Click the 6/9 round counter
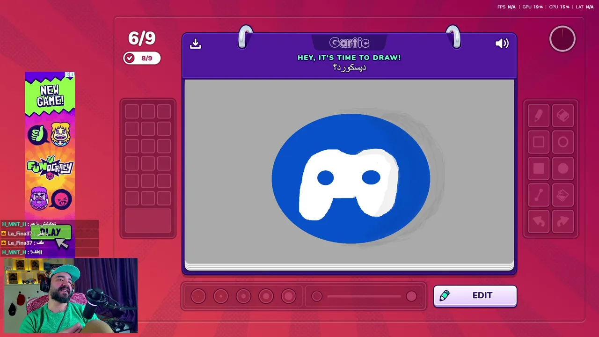 pos(142,38)
